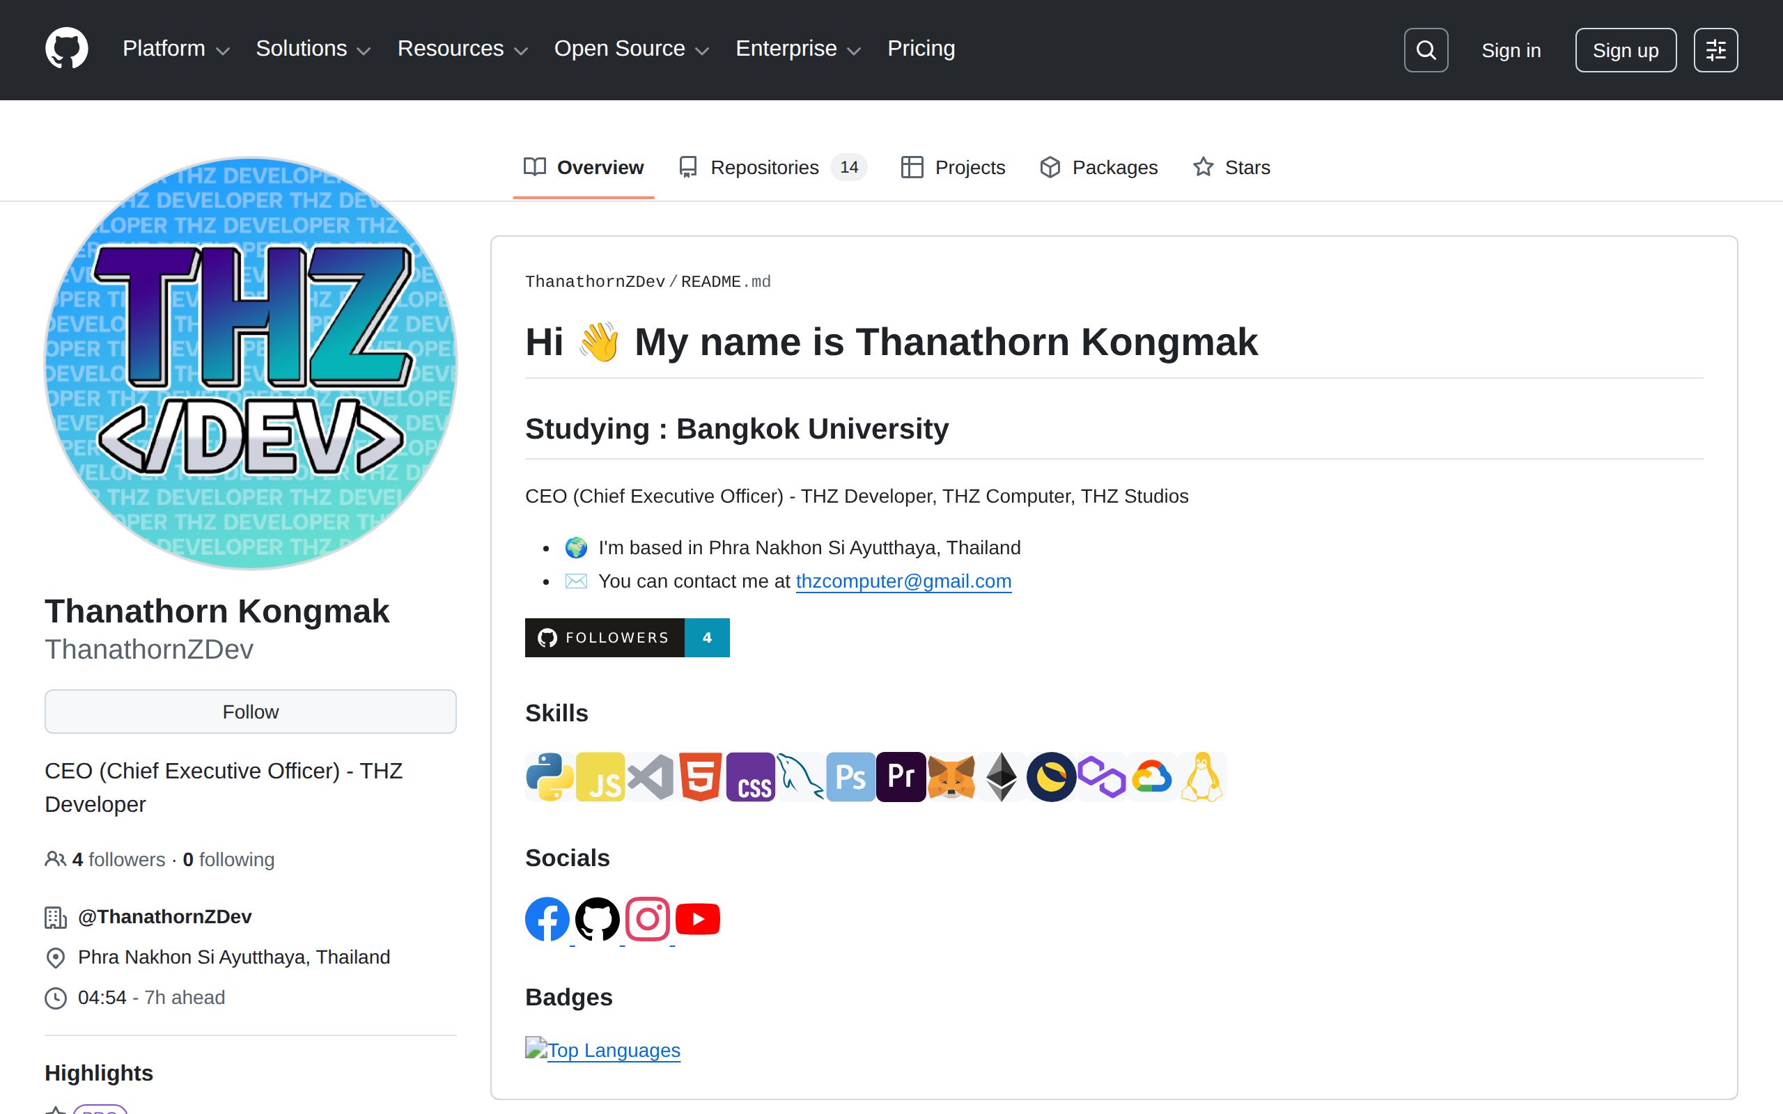
Task: Open the YouTube social link icon
Action: click(x=697, y=919)
